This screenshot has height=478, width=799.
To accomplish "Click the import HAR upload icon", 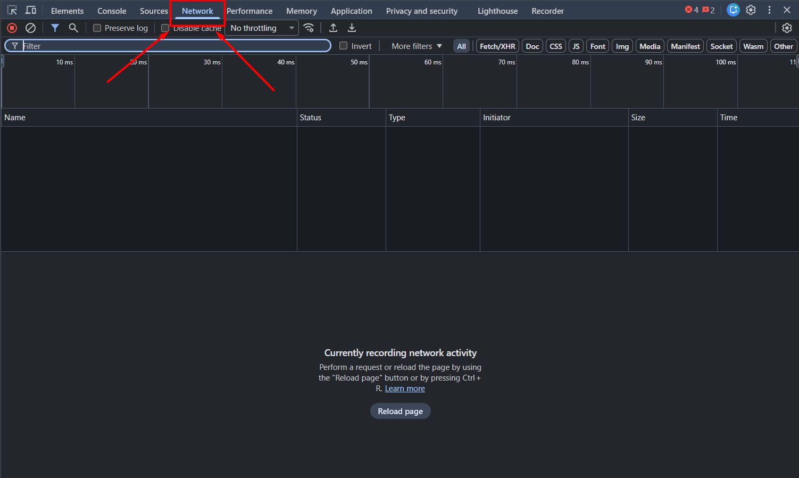I will [334, 28].
